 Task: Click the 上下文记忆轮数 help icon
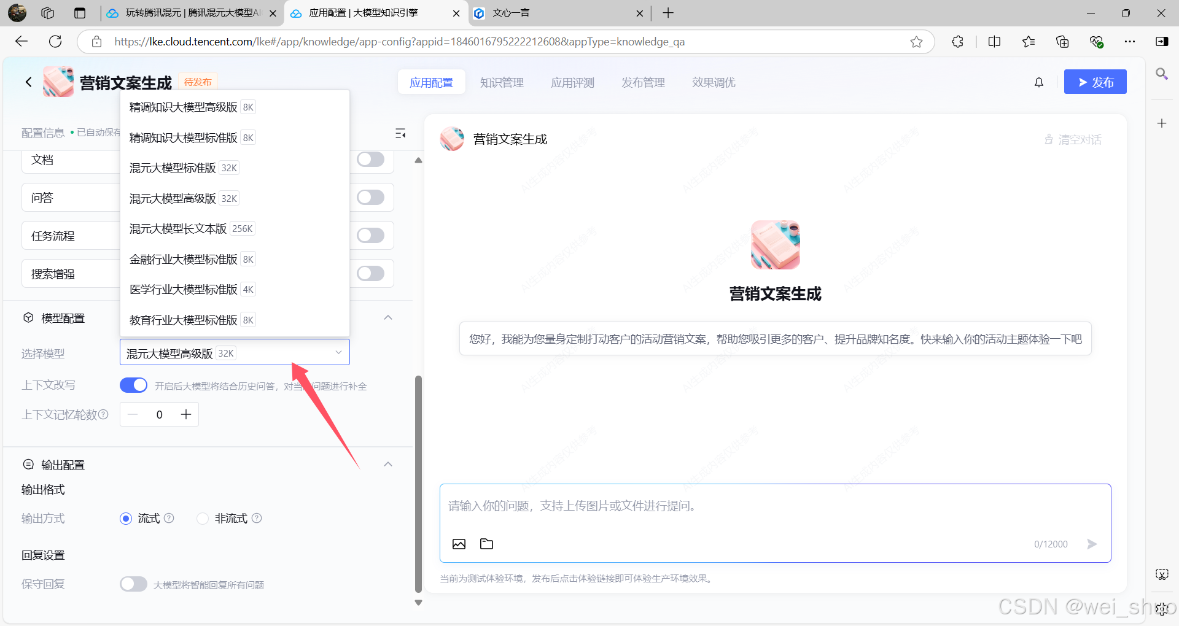coord(103,414)
